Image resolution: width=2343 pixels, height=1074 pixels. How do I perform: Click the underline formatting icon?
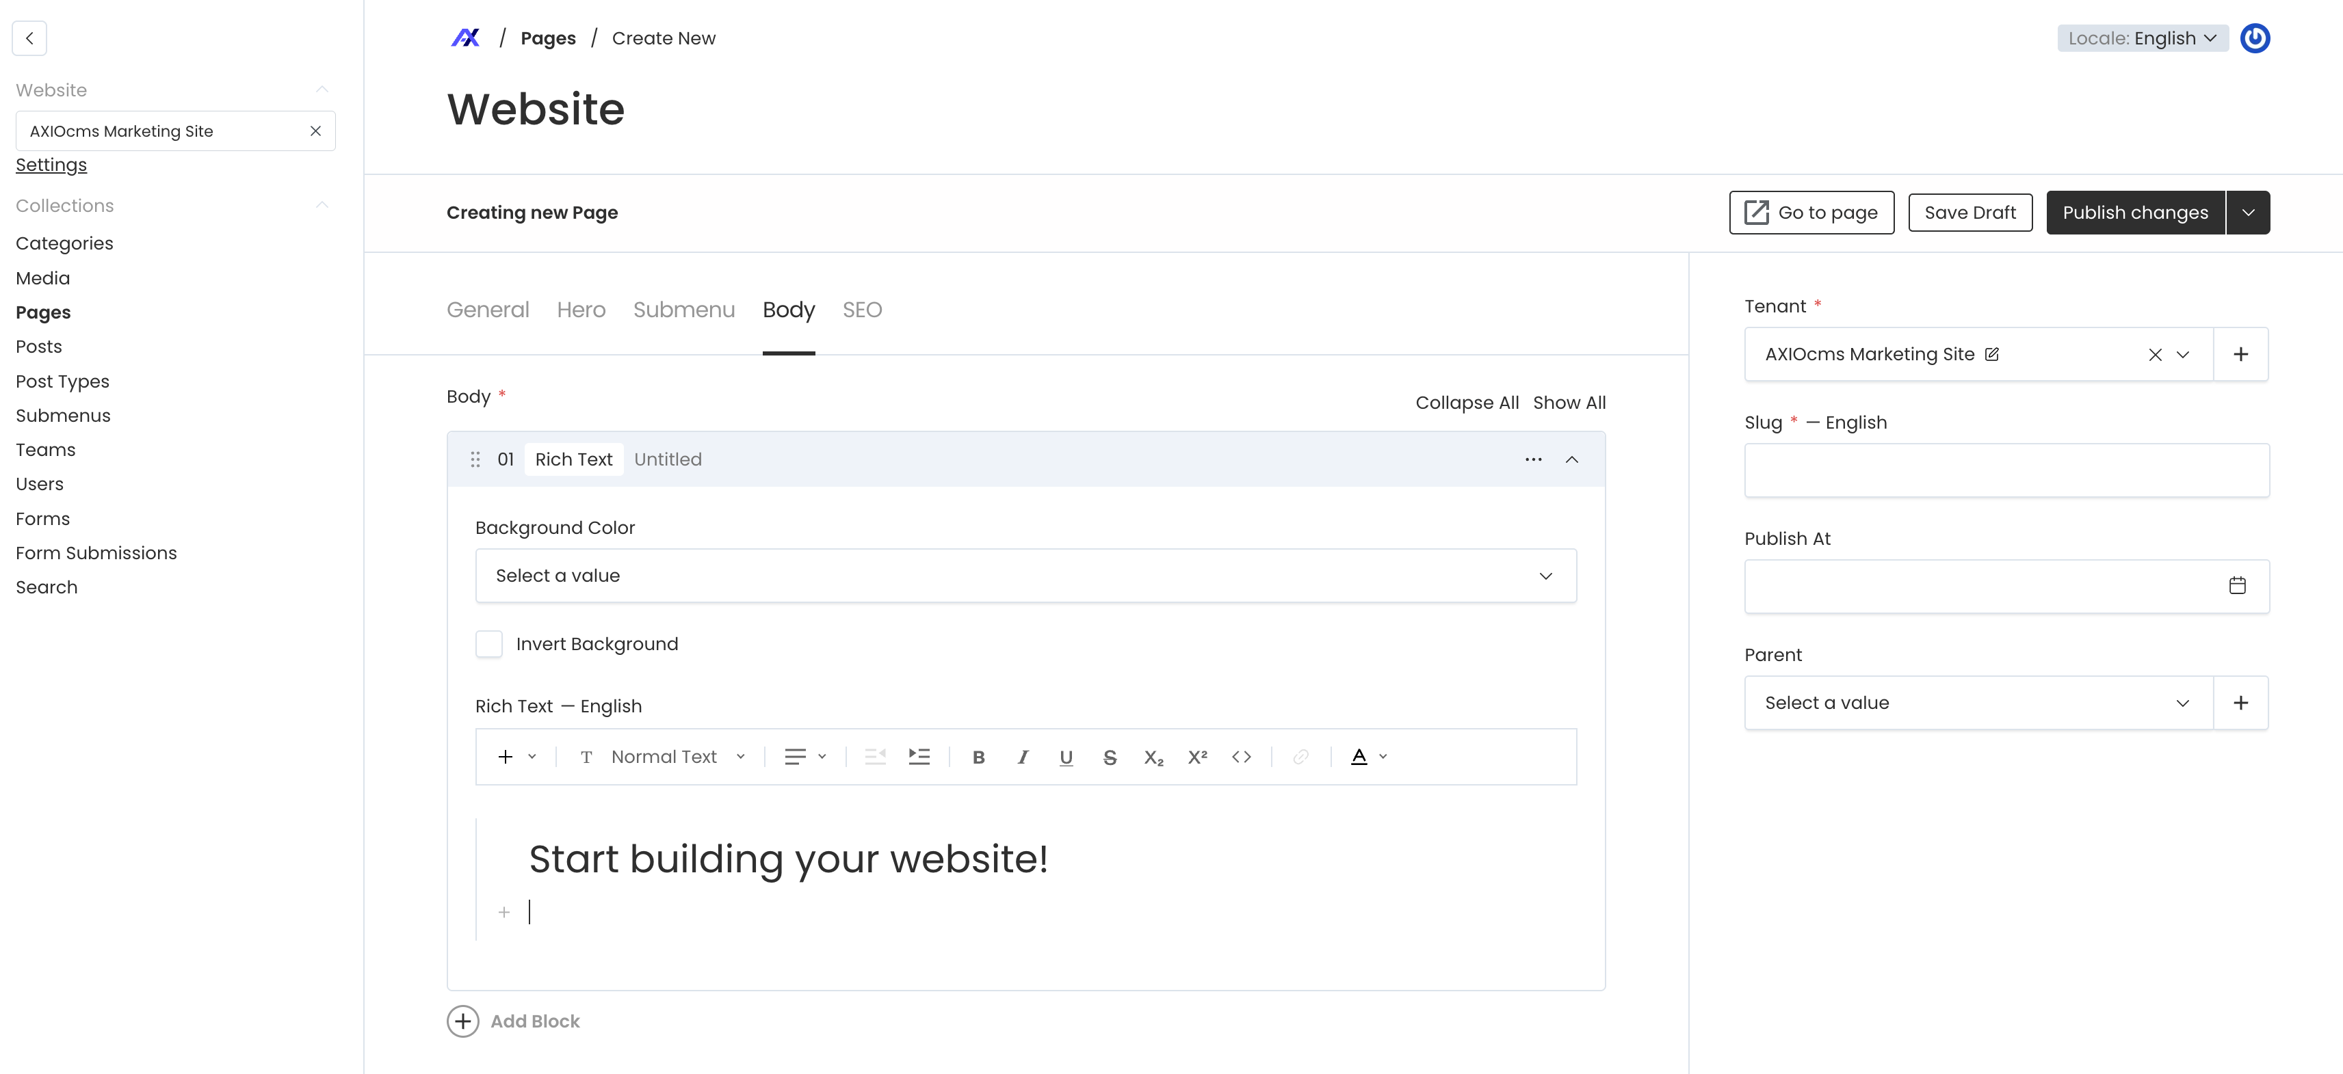click(x=1066, y=757)
